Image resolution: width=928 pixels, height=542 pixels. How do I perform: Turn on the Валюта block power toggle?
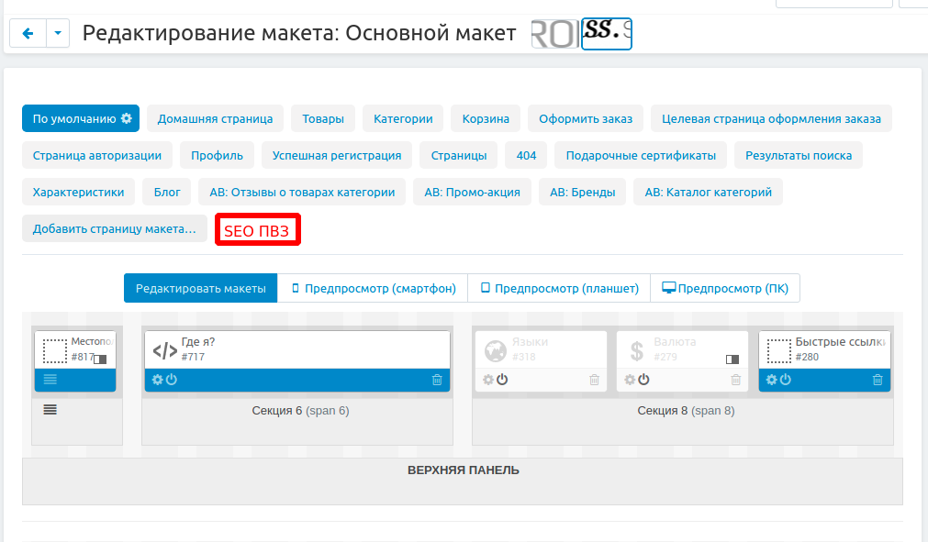(x=643, y=380)
